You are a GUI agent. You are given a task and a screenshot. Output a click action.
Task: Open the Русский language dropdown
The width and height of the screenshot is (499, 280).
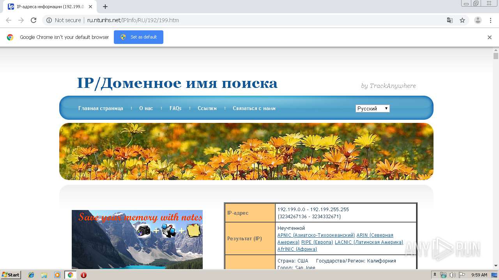(372, 108)
